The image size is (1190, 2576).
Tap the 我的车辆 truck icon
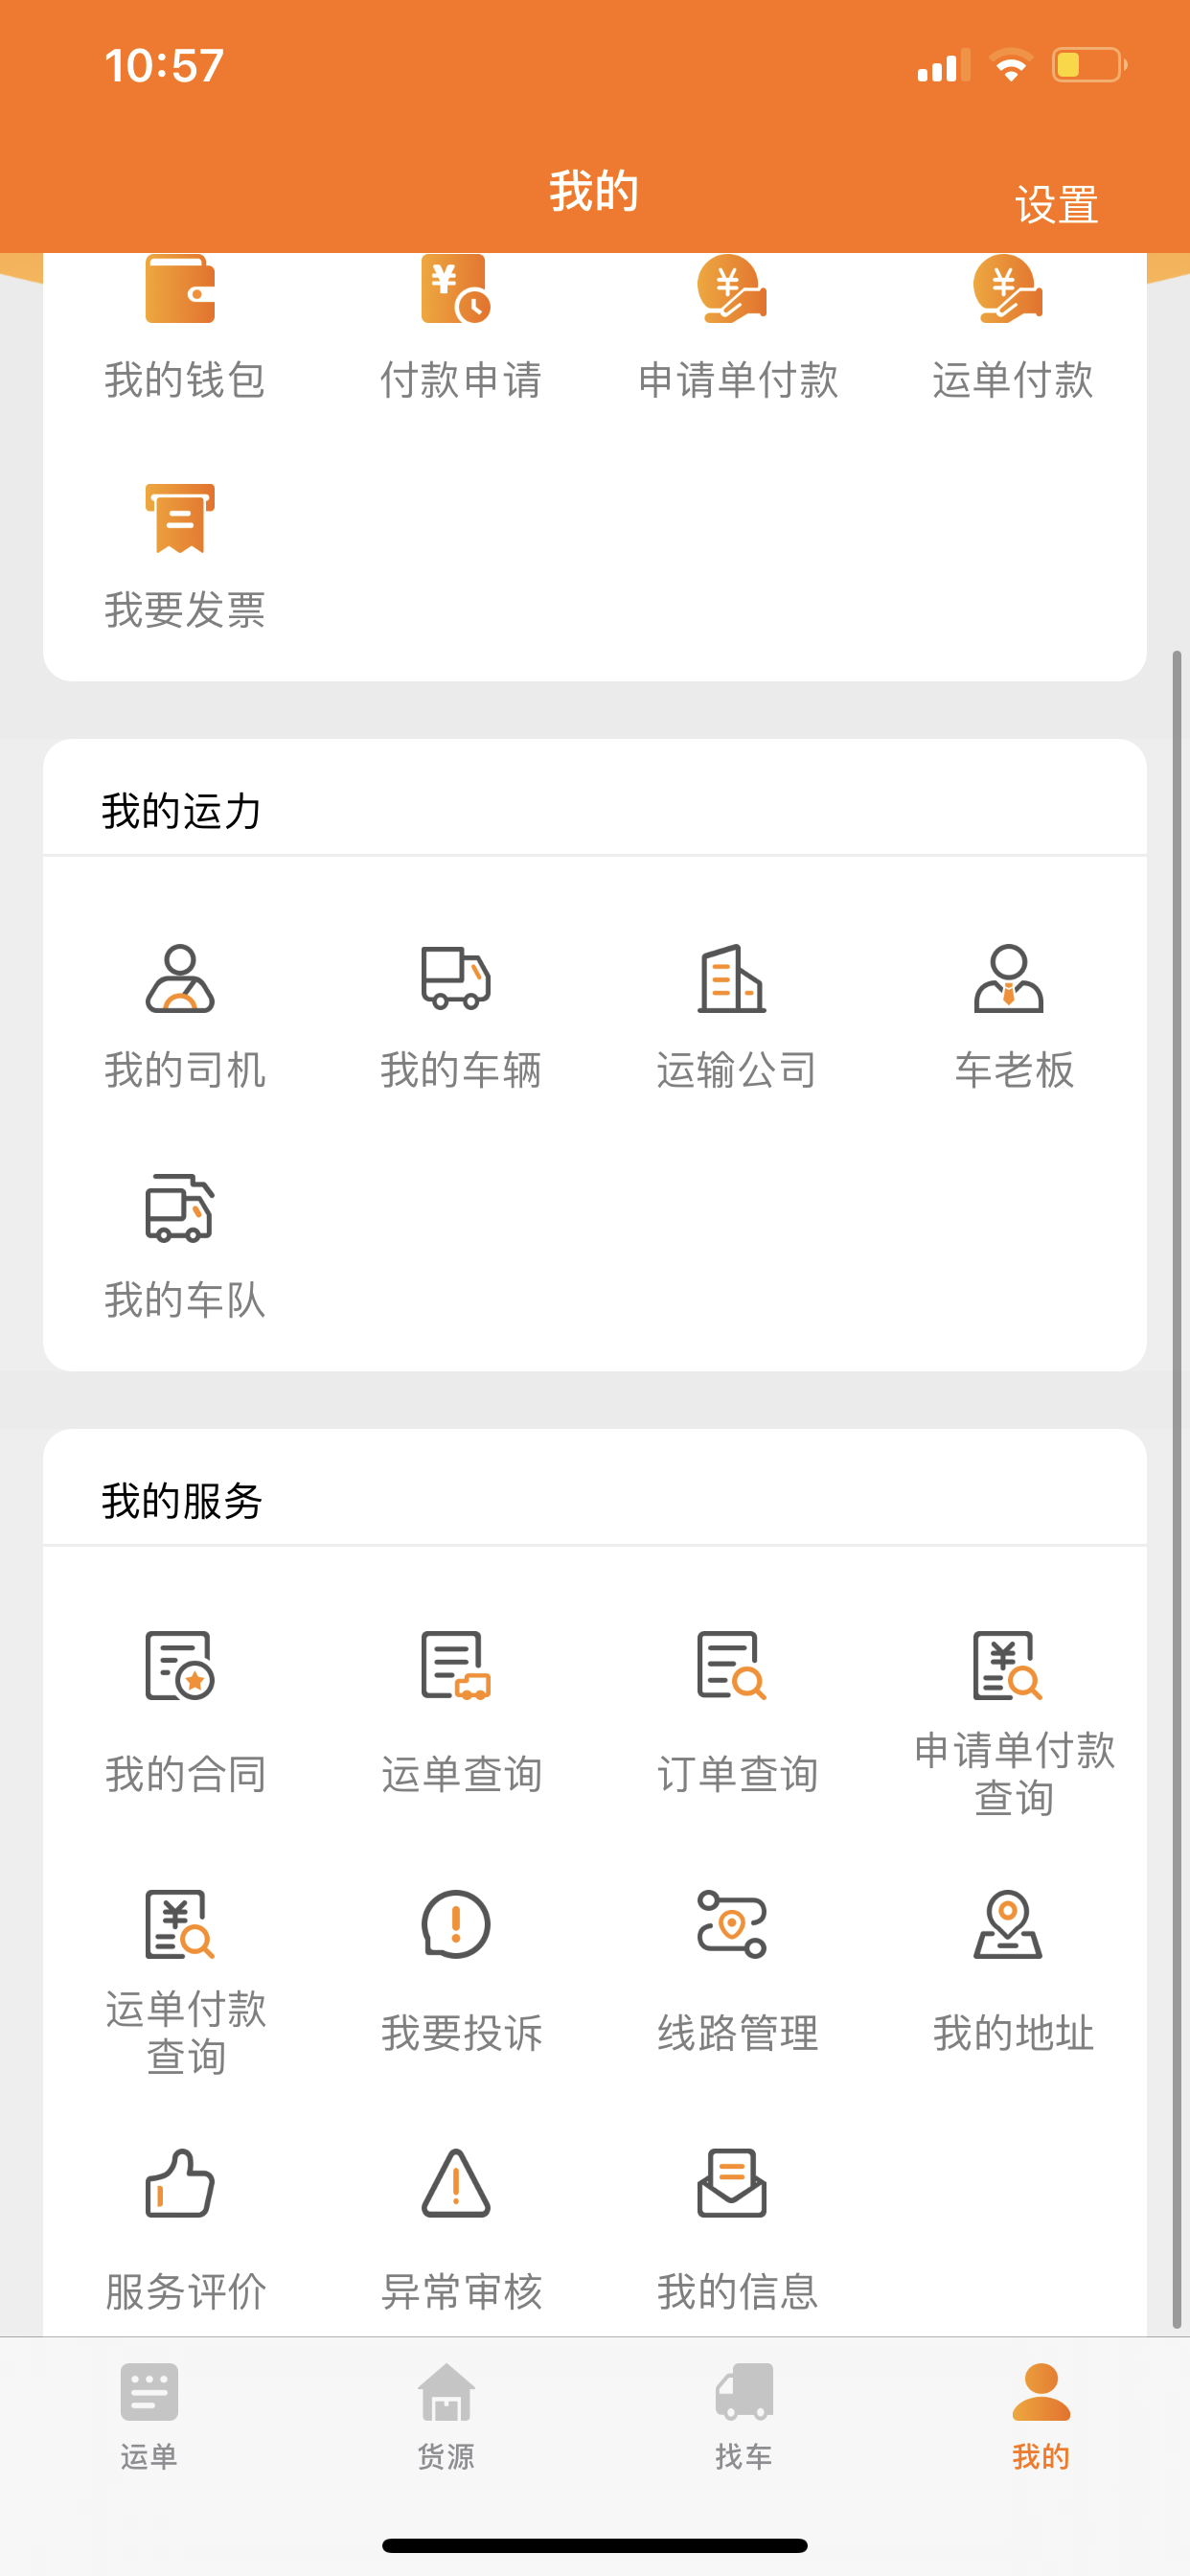[456, 978]
